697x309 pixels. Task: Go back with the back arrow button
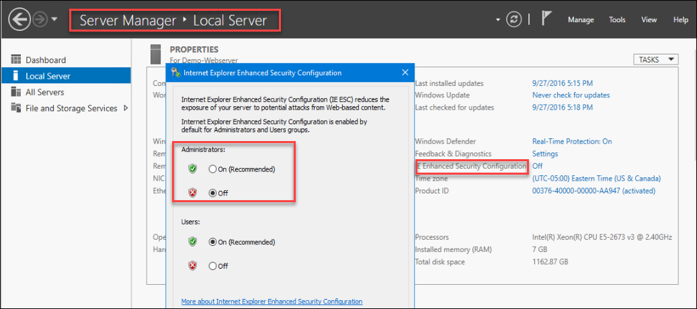tap(19, 20)
